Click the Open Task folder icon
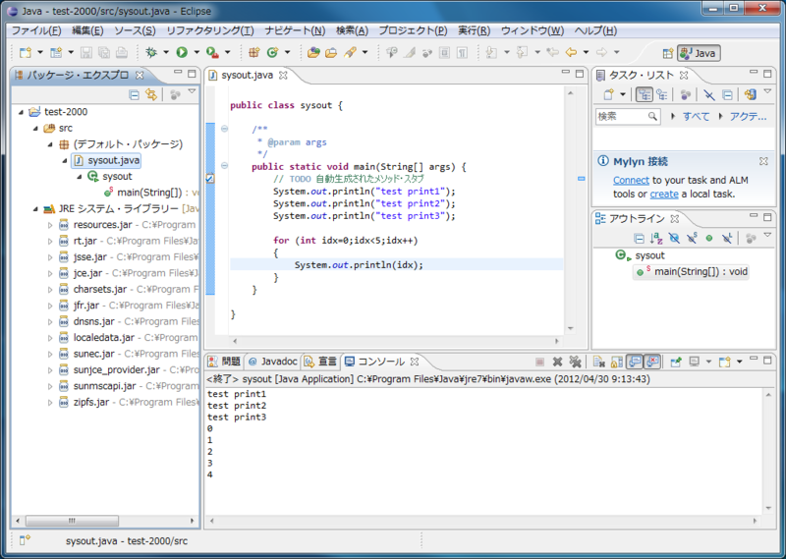Image resolution: width=786 pixels, height=559 pixels. point(331,52)
